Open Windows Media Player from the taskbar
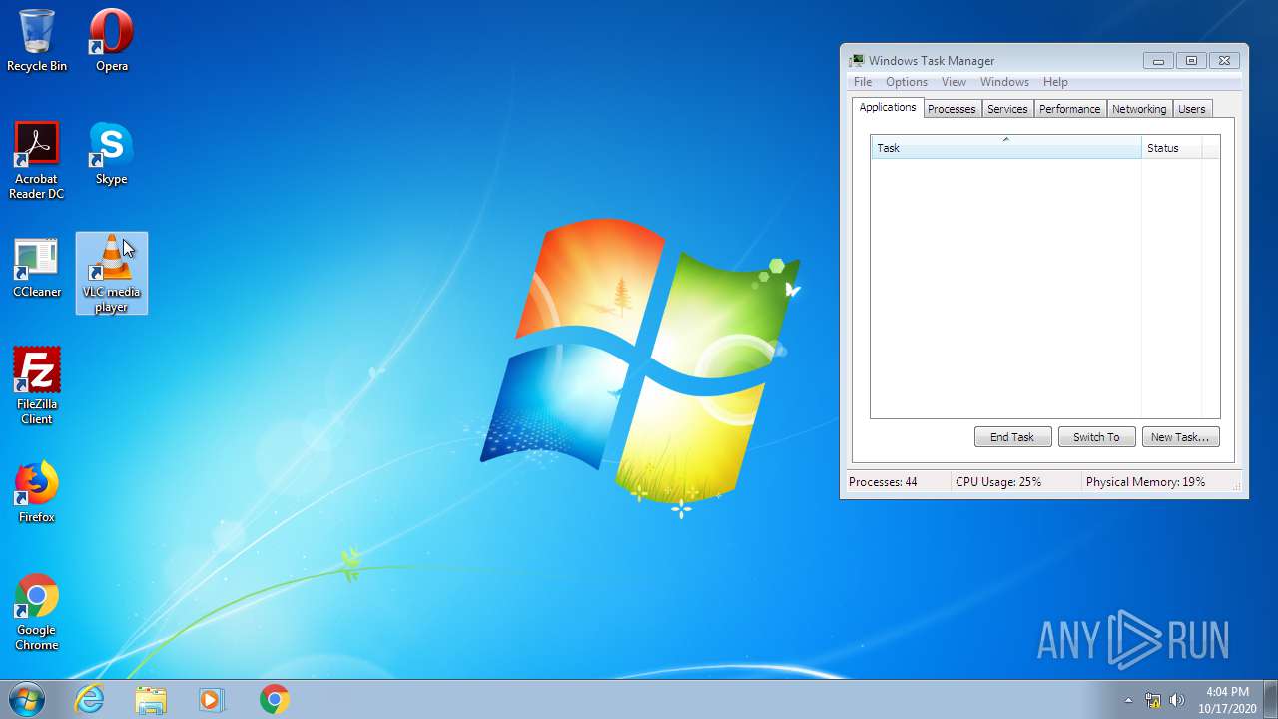Viewport: 1278px width, 719px height. (212, 699)
